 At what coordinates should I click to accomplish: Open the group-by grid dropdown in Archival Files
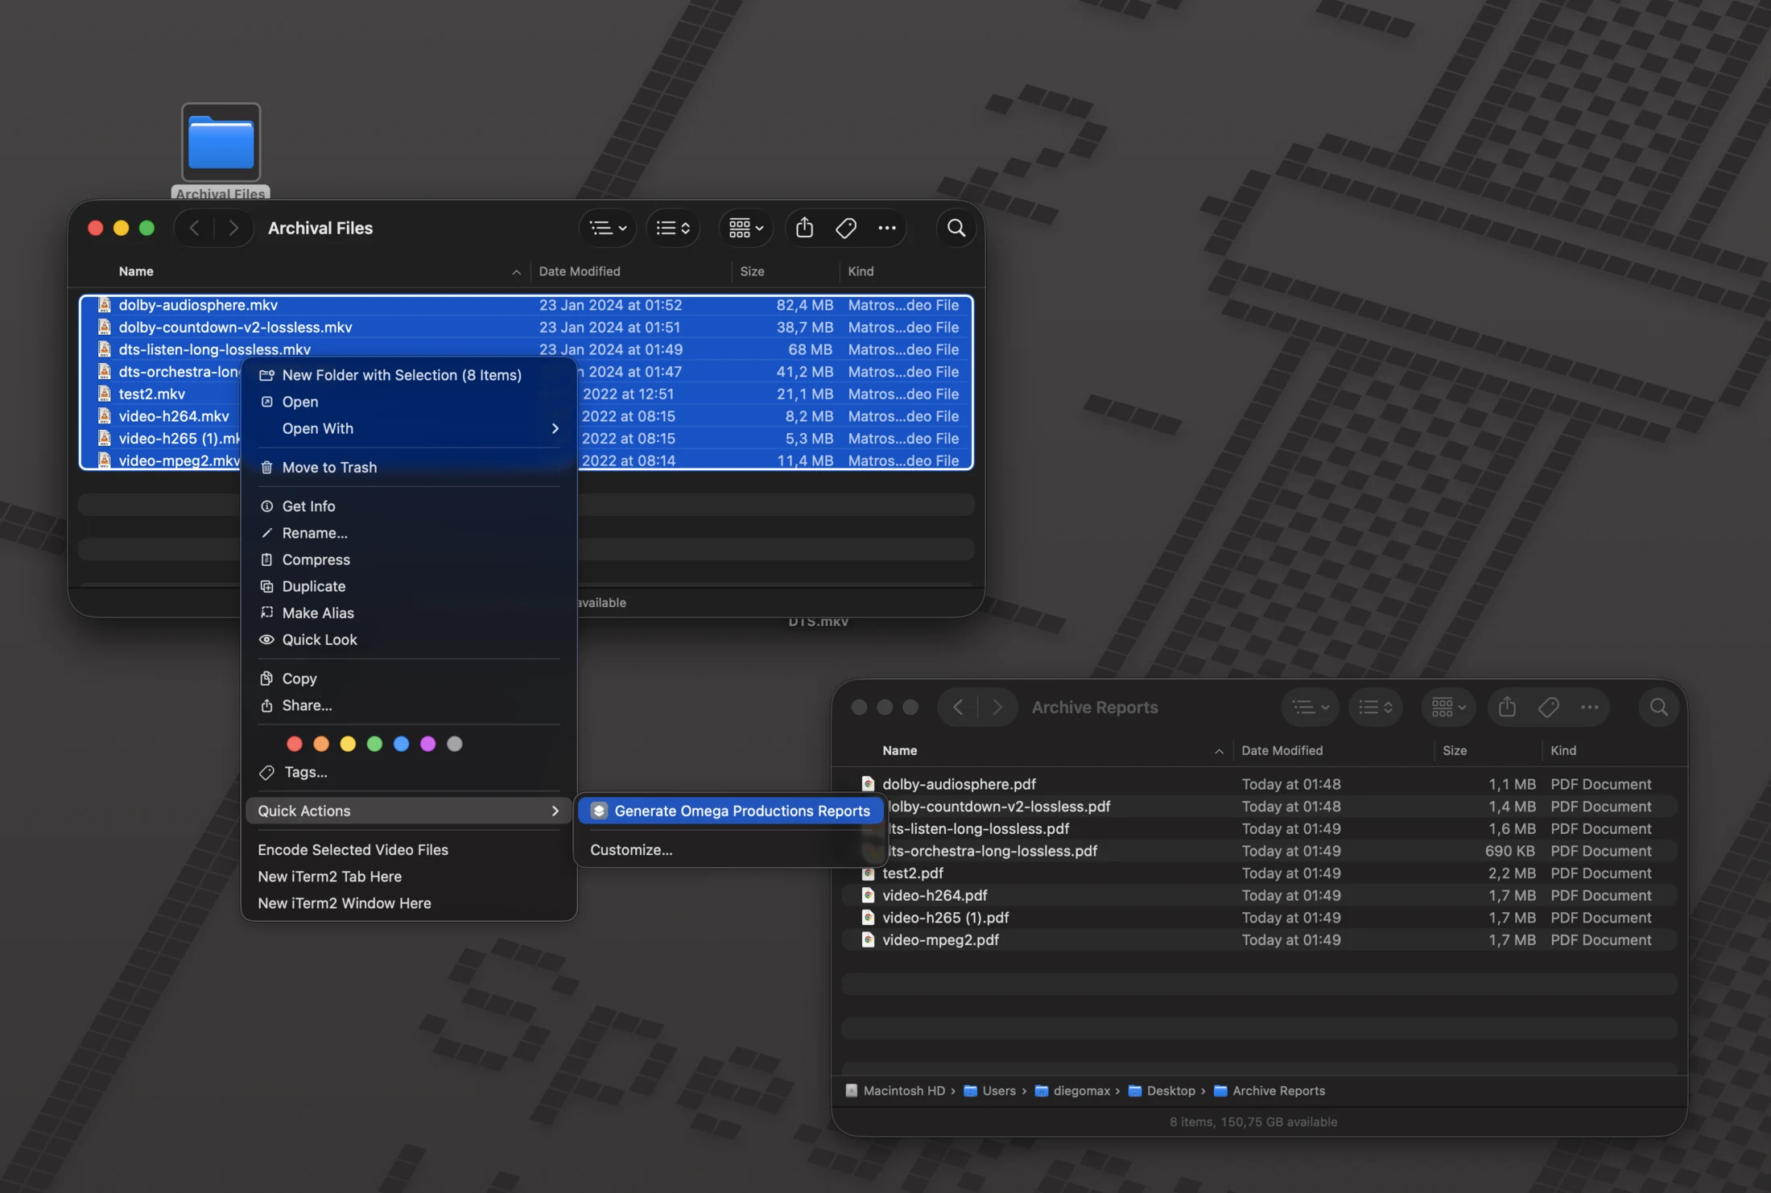[745, 228]
